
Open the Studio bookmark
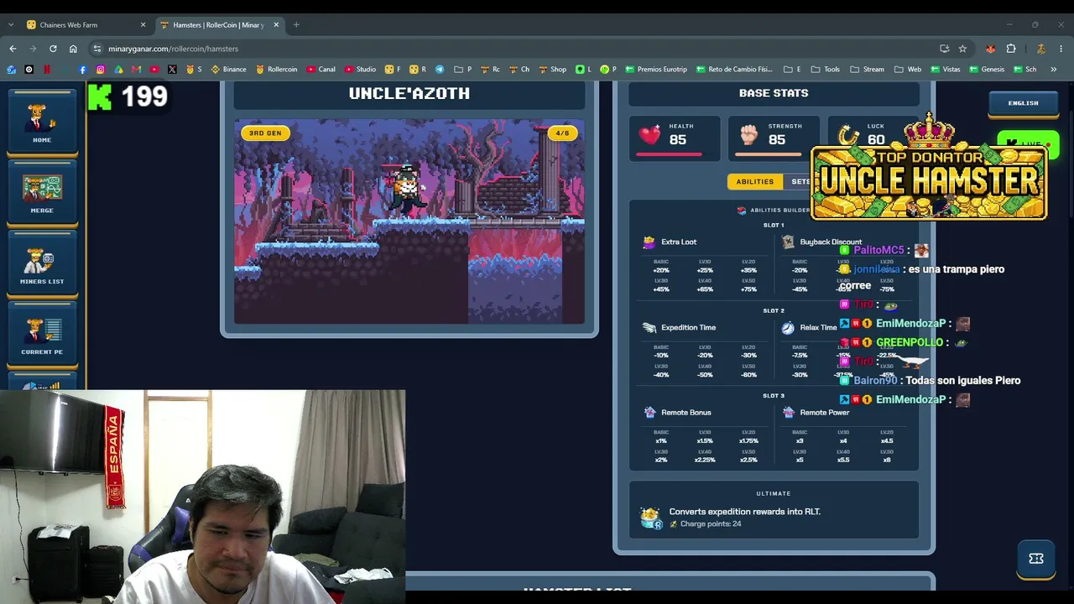point(360,70)
